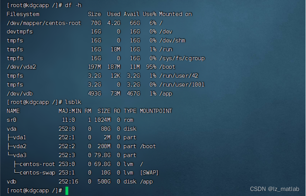Click the '1024M' size value

(103, 120)
